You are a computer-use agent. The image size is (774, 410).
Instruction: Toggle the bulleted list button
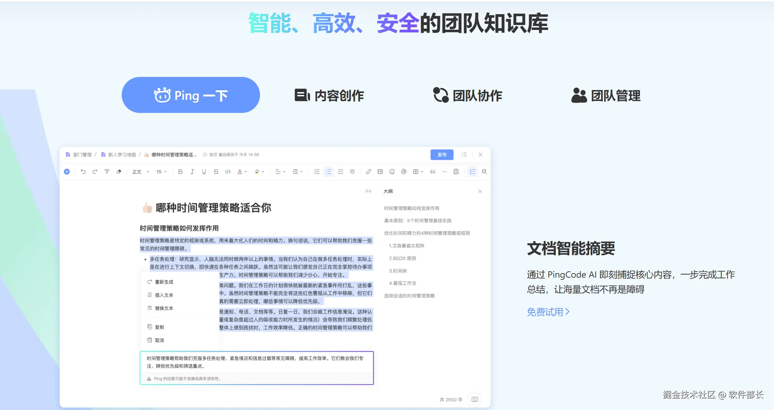pos(328,171)
